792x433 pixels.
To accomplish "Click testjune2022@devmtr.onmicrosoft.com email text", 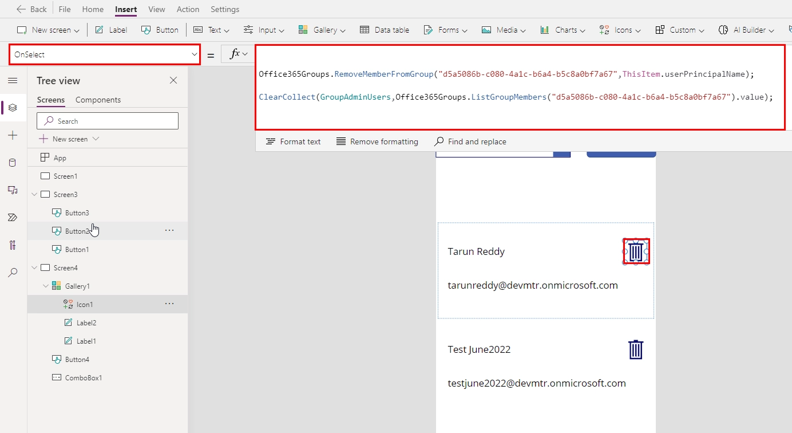I will [x=537, y=383].
